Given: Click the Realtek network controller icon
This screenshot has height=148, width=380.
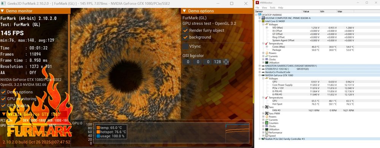Looking at the screenshot, I should [263, 139].
